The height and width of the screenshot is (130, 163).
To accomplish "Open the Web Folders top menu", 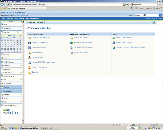I will pos(20,18).
